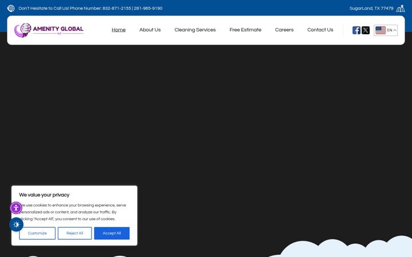This screenshot has height=257, width=412.
Task: Click the Reject All cookies button
Action: click(x=74, y=233)
